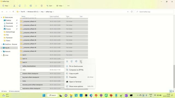
Task: Collapse the Quick access tree node
Action: (1, 17)
